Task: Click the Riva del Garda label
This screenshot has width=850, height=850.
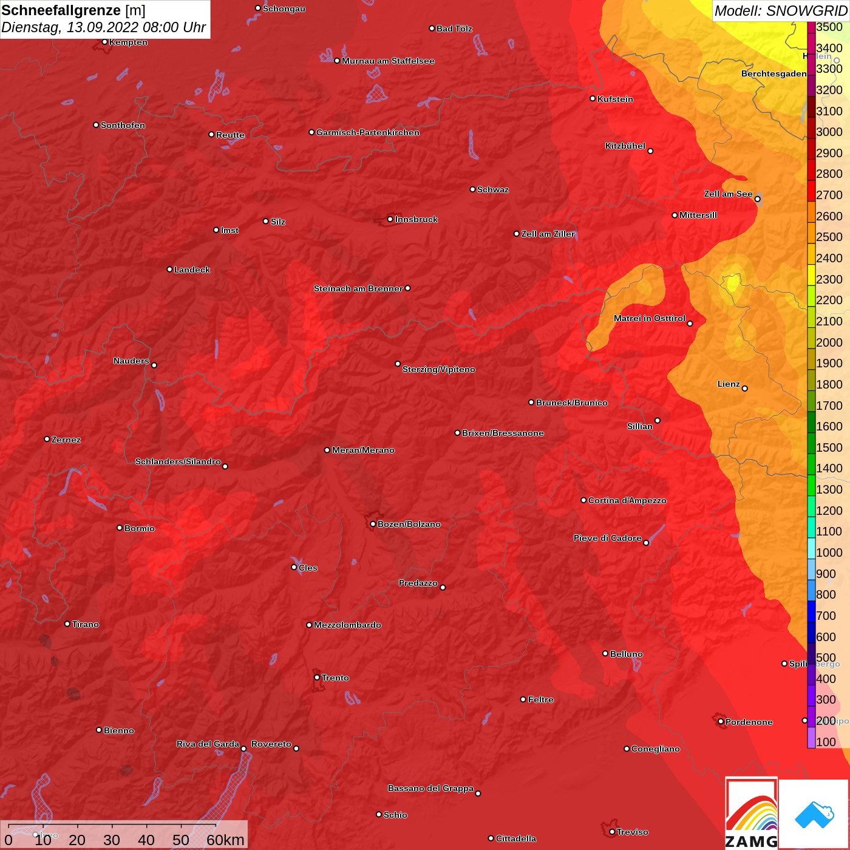Action: 208,744
